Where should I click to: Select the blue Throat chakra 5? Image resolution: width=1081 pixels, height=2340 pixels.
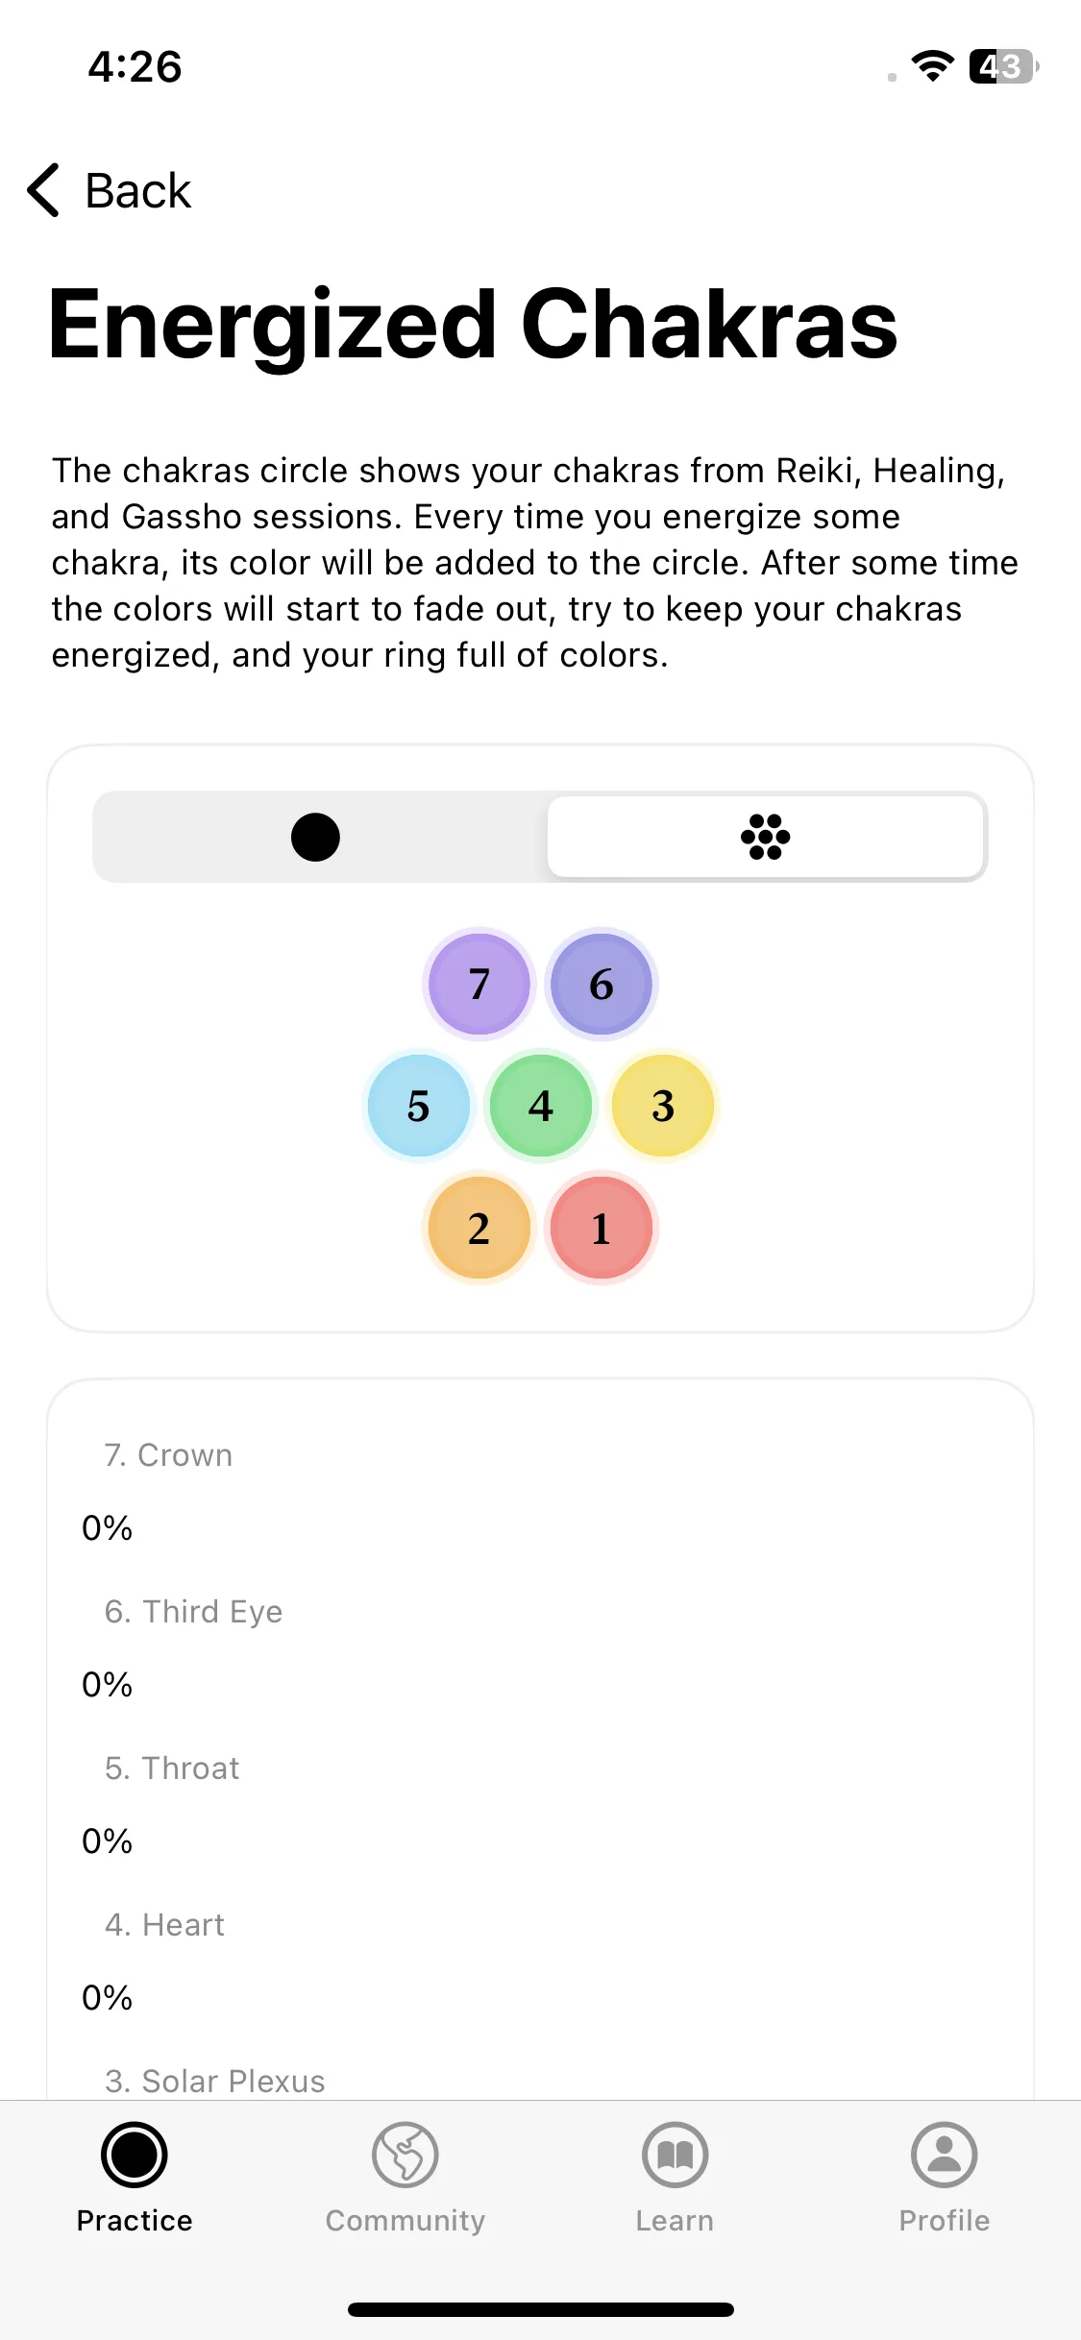coord(418,1106)
